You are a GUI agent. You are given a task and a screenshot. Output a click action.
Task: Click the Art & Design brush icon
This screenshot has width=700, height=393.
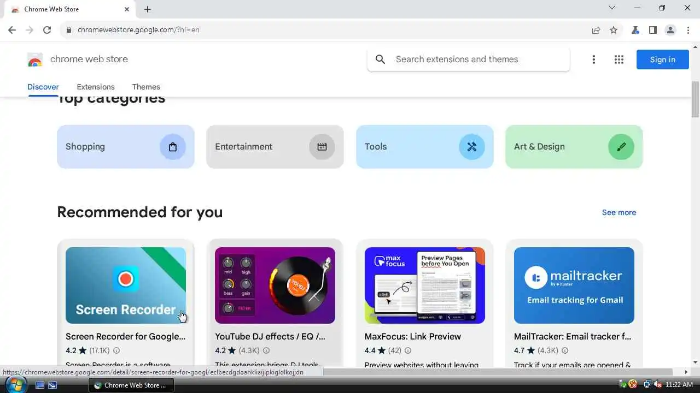pyautogui.click(x=621, y=147)
